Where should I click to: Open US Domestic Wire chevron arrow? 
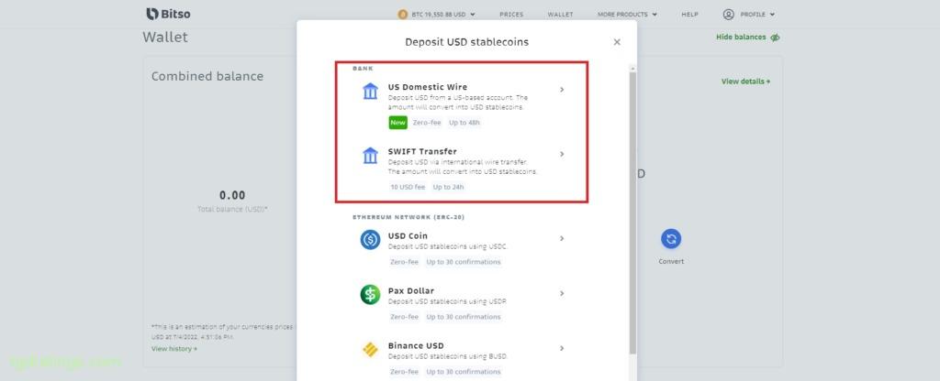pyautogui.click(x=562, y=90)
